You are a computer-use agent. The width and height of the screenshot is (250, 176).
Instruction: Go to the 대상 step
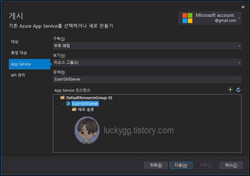point(15,42)
